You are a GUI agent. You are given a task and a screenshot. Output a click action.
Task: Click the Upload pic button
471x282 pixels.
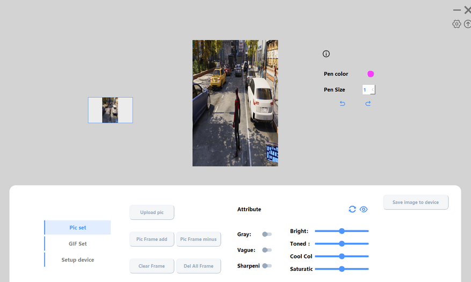click(152, 212)
